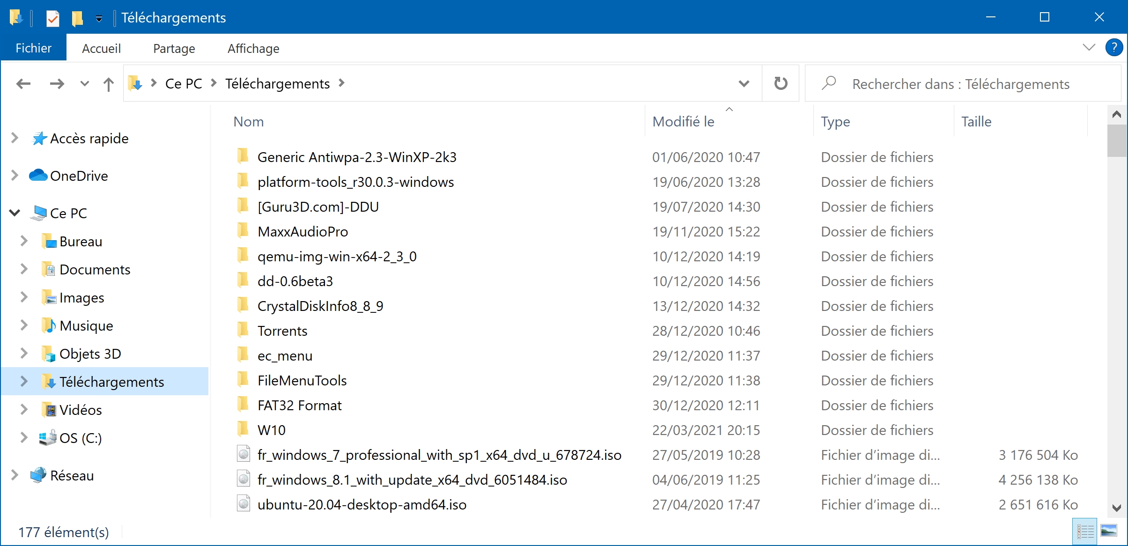Select the OS (C:) drive icon
Screen dimensions: 1128x546
pyautogui.click(x=48, y=438)
